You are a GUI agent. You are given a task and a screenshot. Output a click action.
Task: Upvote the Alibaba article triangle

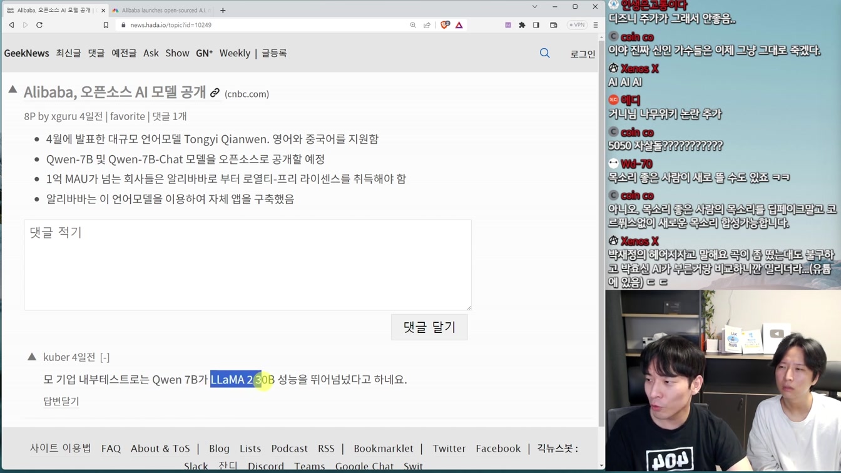13,90
